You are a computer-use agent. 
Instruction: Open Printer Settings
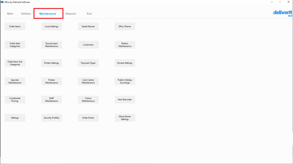tap(52, 63)
